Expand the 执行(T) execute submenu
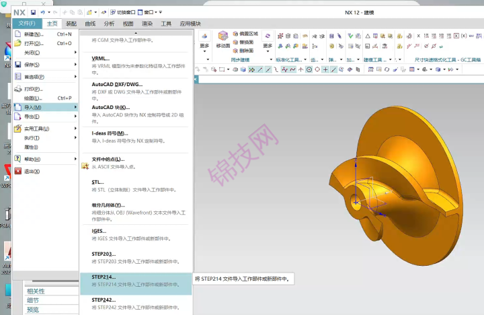The image size is (484, 315). pyautogui.click(x=46, y=138)
